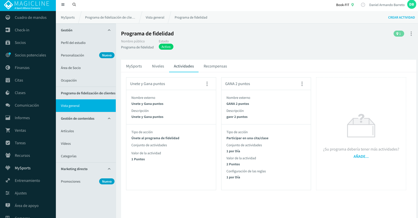Click the Magicline logo
The width and height of the screenshot is (418, 218).
pyautogui.click(x=27, y=5)
